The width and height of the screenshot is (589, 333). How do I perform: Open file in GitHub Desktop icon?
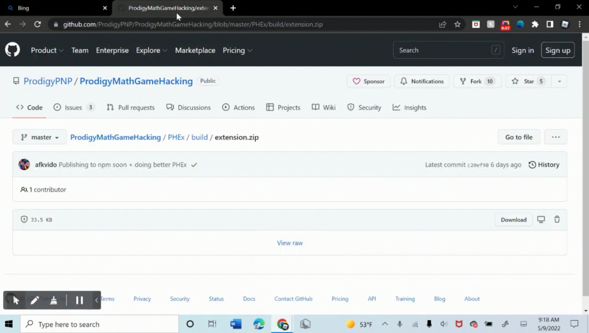point(541,220)
